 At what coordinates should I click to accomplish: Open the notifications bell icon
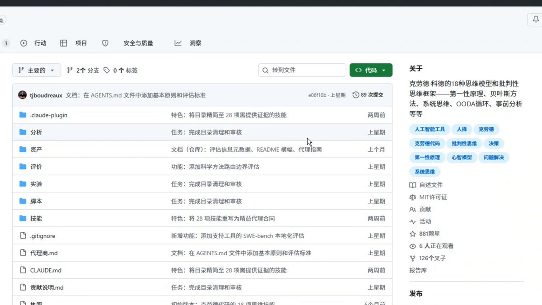(x=536, y=20)
